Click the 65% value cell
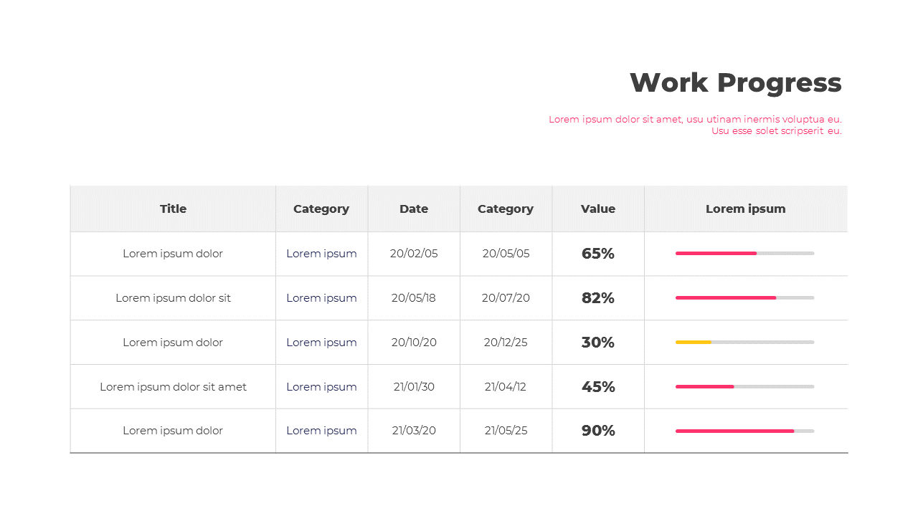Screen dimensions: 918x516 click(598, 254)
